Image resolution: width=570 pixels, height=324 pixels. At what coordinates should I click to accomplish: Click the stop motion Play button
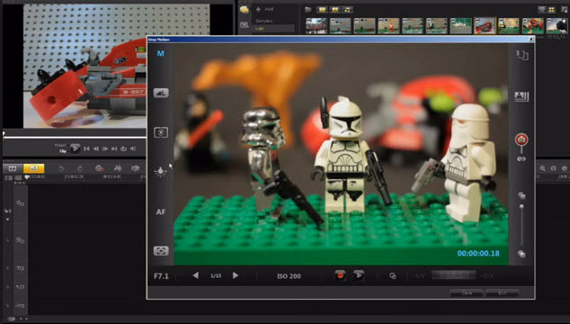pyautogui.click(x=359, y=275)
